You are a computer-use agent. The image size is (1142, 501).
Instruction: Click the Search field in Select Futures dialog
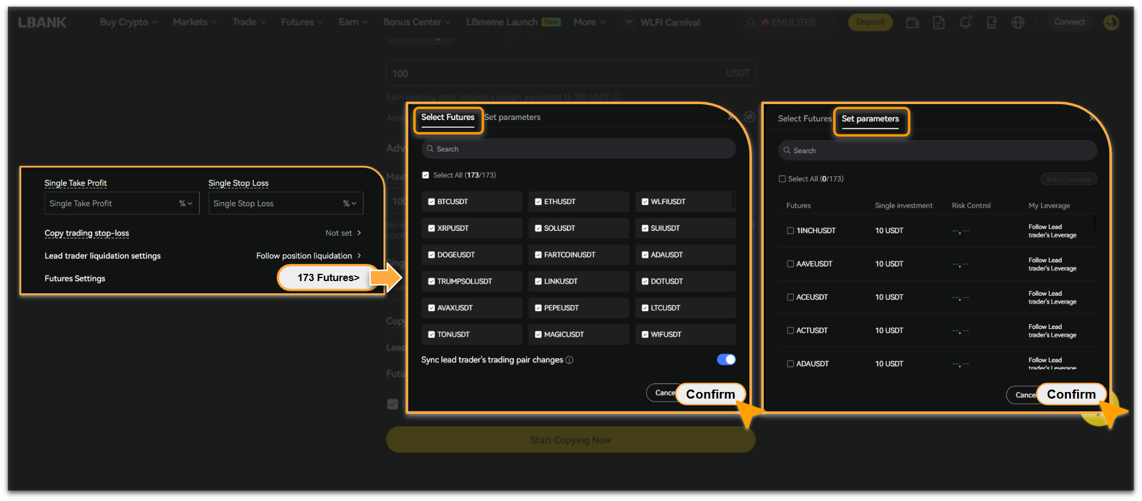578,149
